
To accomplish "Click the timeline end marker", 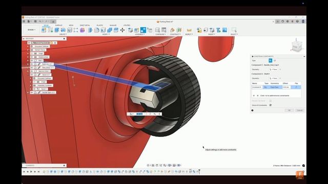I will [199, 172].
